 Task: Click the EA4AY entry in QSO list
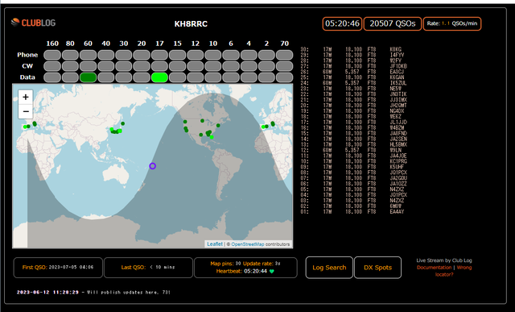[x=397, y=212]
